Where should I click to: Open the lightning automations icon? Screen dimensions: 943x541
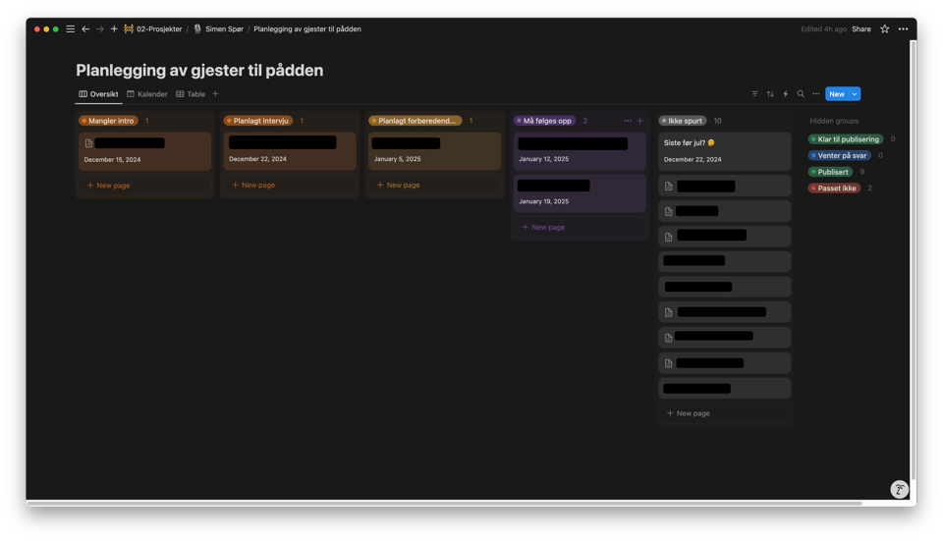point(785,94)
